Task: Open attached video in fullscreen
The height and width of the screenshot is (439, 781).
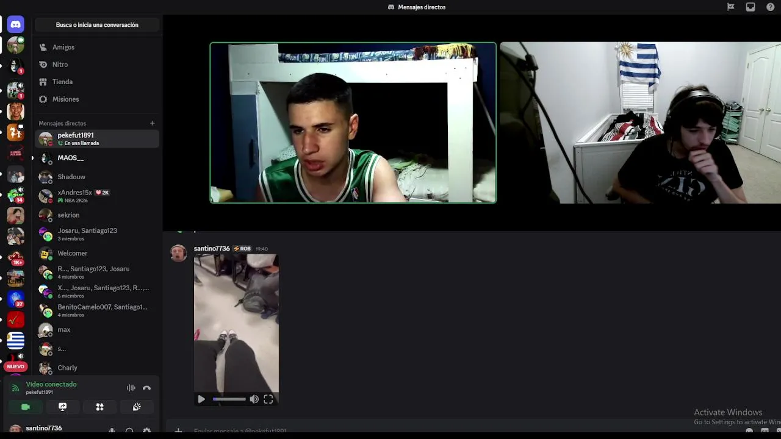Action: coord(268,399)
